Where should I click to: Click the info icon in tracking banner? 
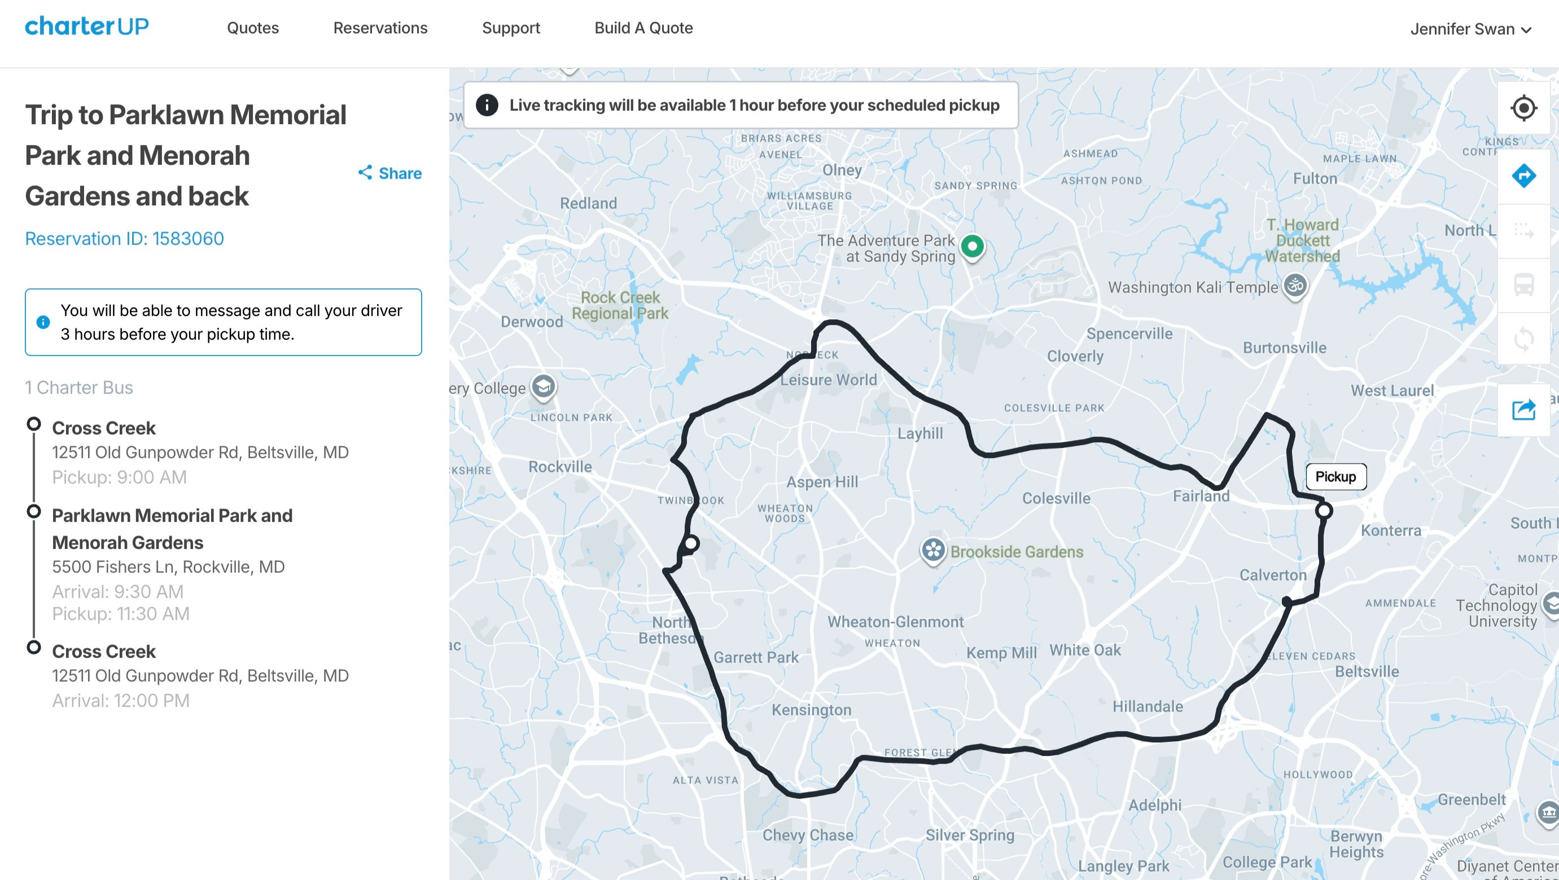tap(487, 105)
